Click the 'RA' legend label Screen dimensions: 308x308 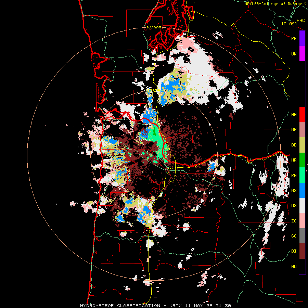(x=294, y=176)
